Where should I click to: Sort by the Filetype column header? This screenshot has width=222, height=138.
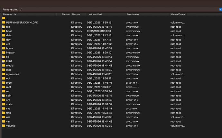[79, 14]
